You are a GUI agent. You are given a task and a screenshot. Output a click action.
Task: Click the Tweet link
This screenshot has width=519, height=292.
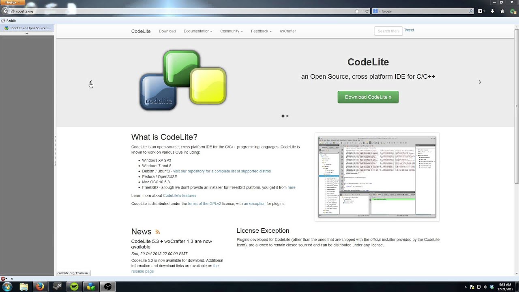[x=409, y=30]
